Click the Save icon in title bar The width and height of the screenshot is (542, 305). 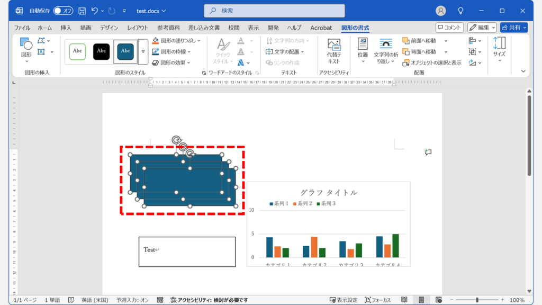[82, 11]
